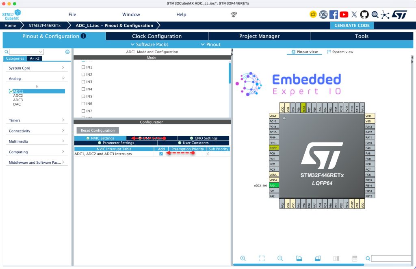Zoom out on the pinout view
Viewport: 416px width, 269px height.
coord(280,258)
